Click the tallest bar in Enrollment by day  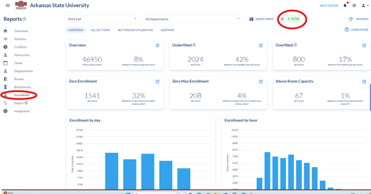pyautogui.click(x=112, y=171)
